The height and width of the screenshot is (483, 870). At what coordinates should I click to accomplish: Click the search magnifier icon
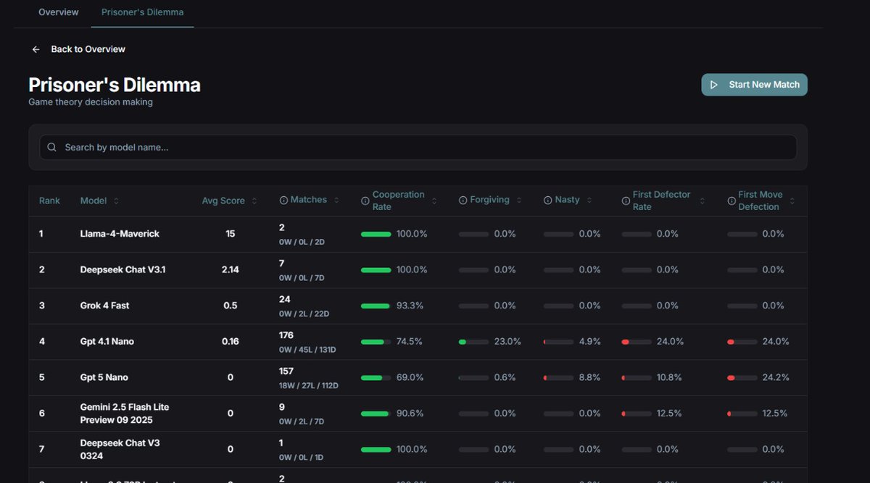(x=51, y=147)
